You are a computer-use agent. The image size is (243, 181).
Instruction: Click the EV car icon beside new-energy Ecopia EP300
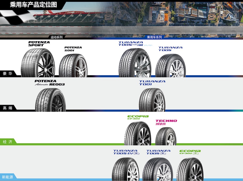tap(196, 154)
